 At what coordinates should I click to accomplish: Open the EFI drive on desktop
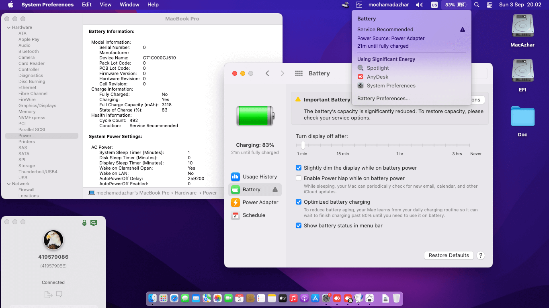tap(522, 76)
